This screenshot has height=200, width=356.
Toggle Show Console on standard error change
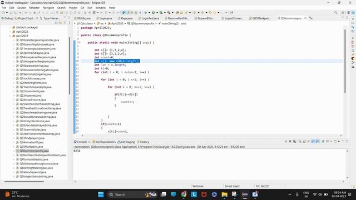point(317,141)
